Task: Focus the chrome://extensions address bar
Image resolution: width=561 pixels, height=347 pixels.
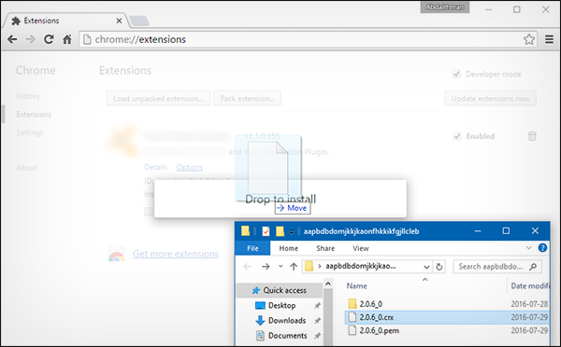Action: (x=308, y=39)
